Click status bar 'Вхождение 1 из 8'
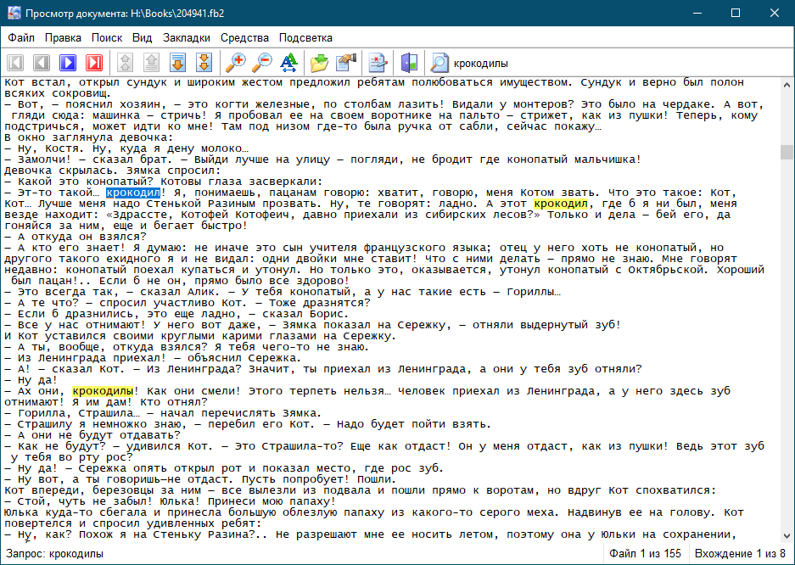This screenshot has height=565, width=795. 740,553
